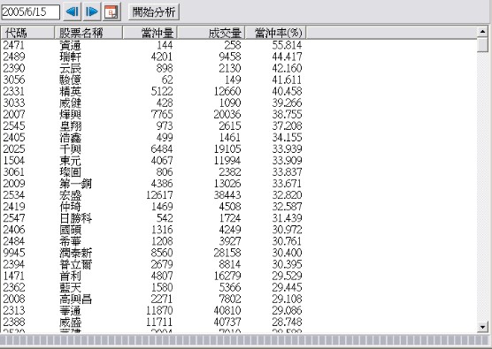Click the 開始分析 button
This screenshot has height=349, width=492.
click(x=154, y=11)
